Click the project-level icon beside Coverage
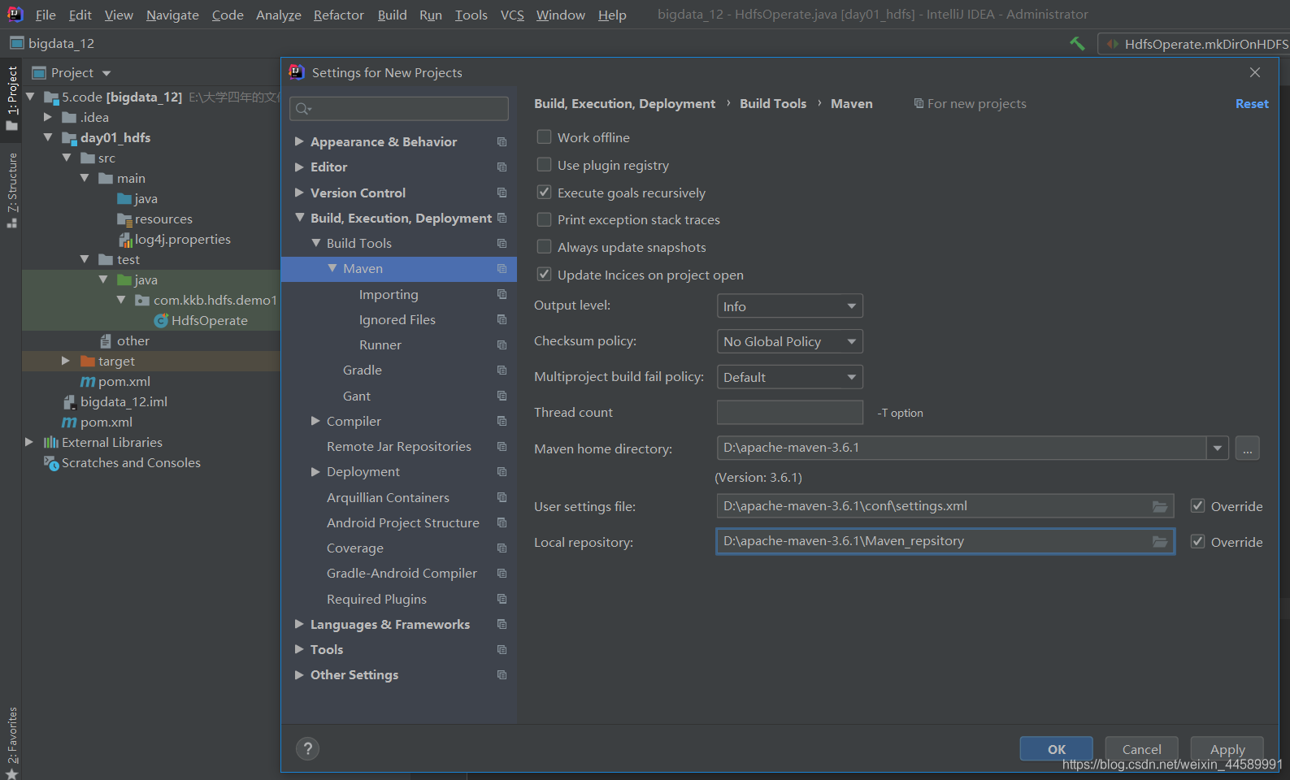 [502, 548]
